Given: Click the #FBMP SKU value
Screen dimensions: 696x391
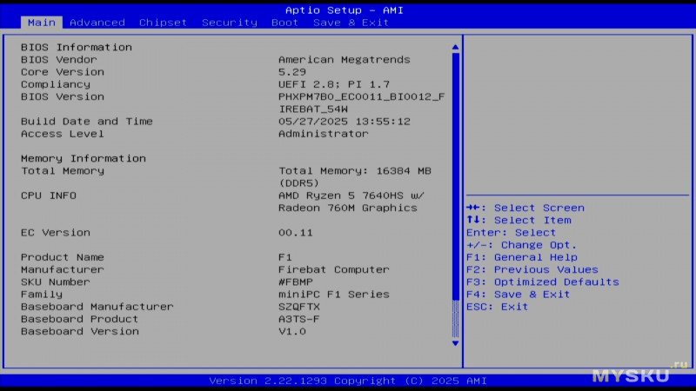Looking at the screenshot, I should pyautogui.click(x=296, y=282).
